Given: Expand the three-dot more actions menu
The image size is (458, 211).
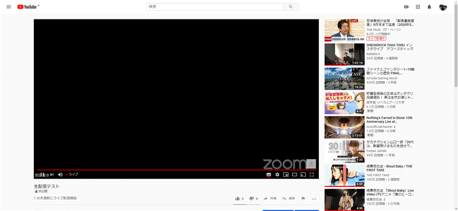Looking at the screenshot, I should coord(314,199).
